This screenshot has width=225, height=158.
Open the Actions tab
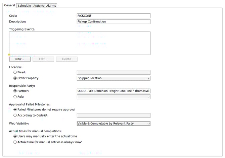coord(38,6)
